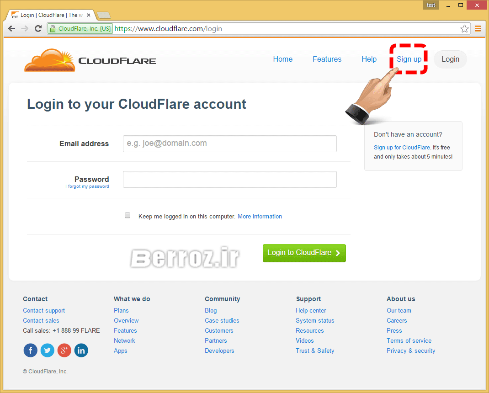489x393 pixels.
Task: Click the Google Plus icon
Action: pos(64,351)
